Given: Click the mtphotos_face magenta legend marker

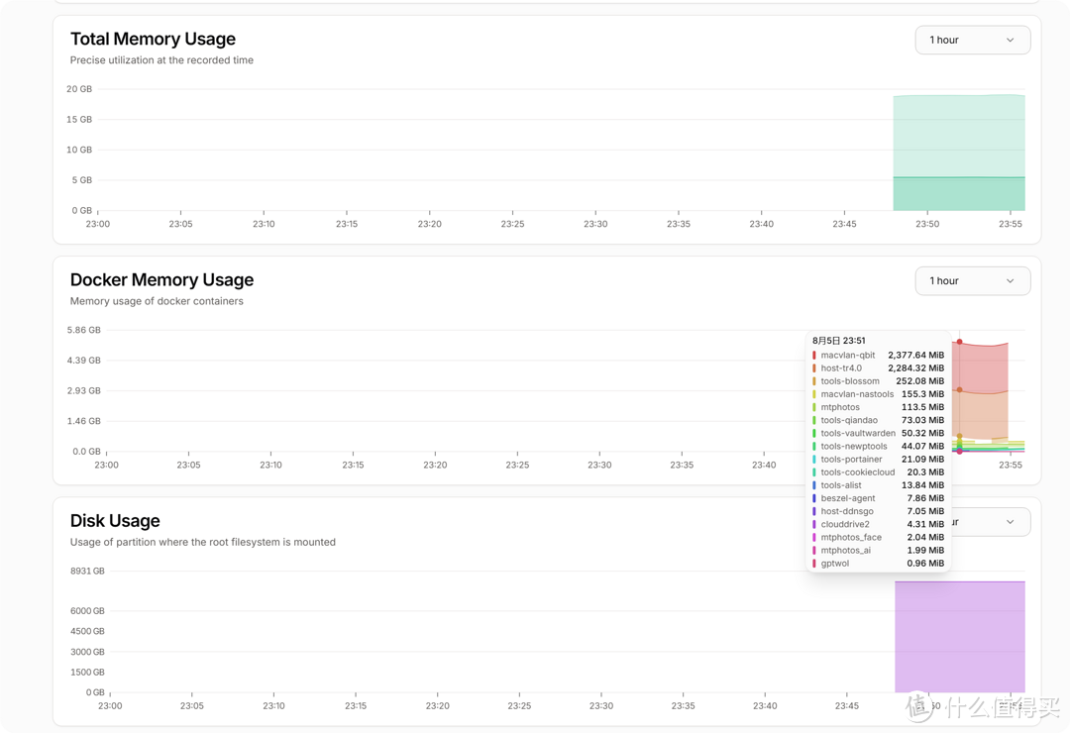Looking at the screenshot, I should 814,536.
